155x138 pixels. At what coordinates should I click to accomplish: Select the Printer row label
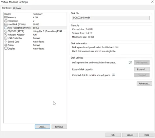[x=11, y=45]
